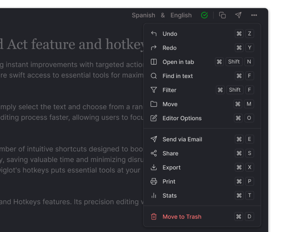This screenshot has width=290, height=232.
Task: Click the Y shortcut key next to Redo
Action: tap(250, 48)
